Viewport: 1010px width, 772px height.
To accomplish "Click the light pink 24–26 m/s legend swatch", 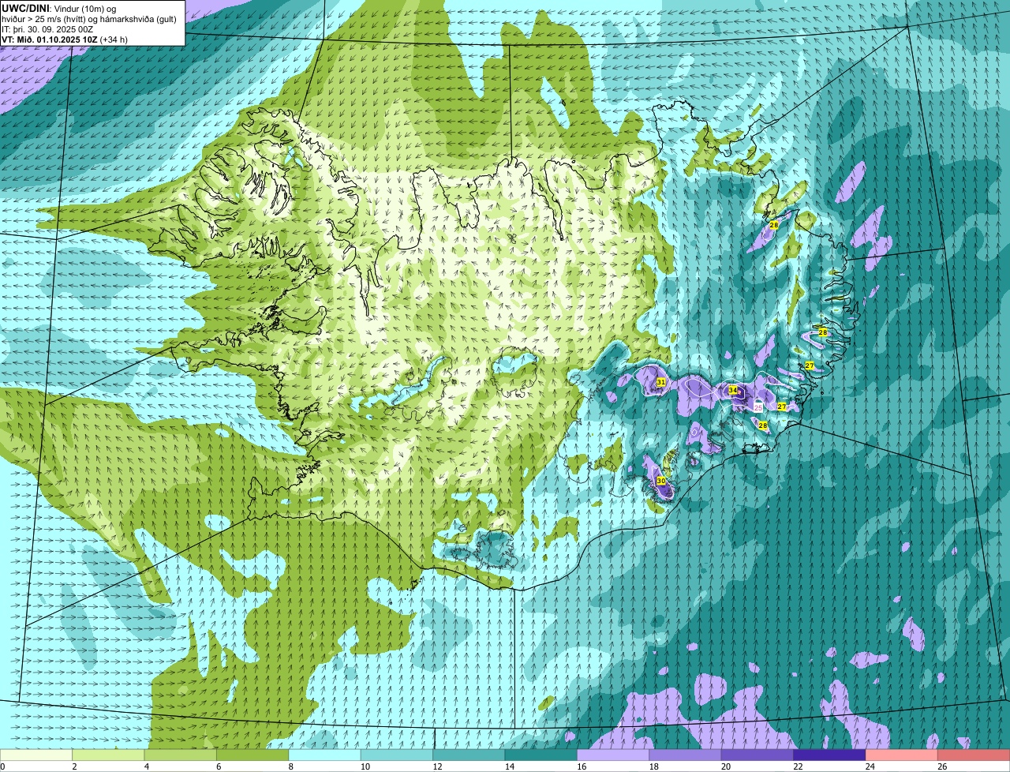I will tap(902, 755).
